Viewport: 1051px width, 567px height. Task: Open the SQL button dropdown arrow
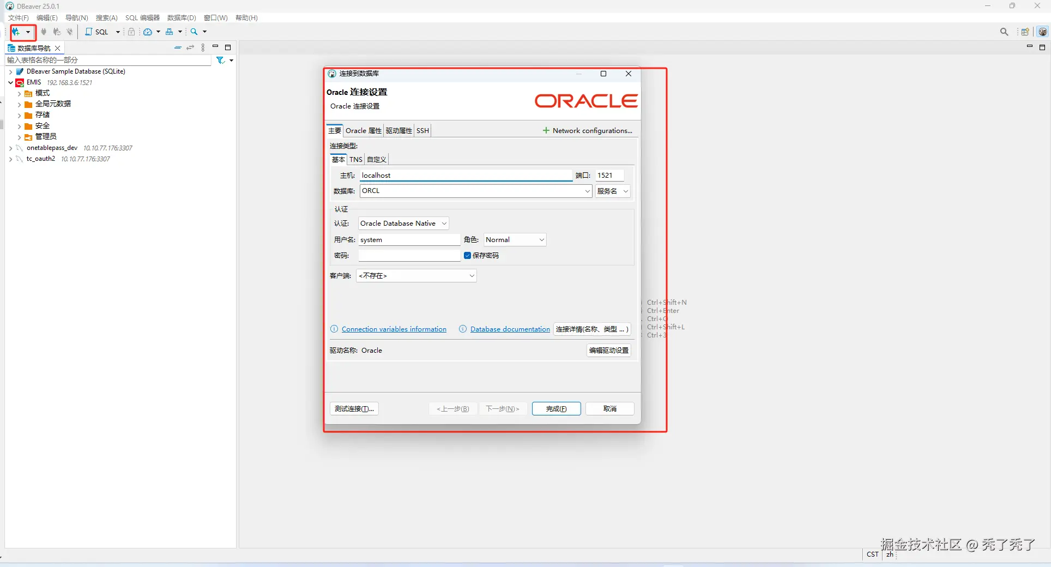pos(118,32)
